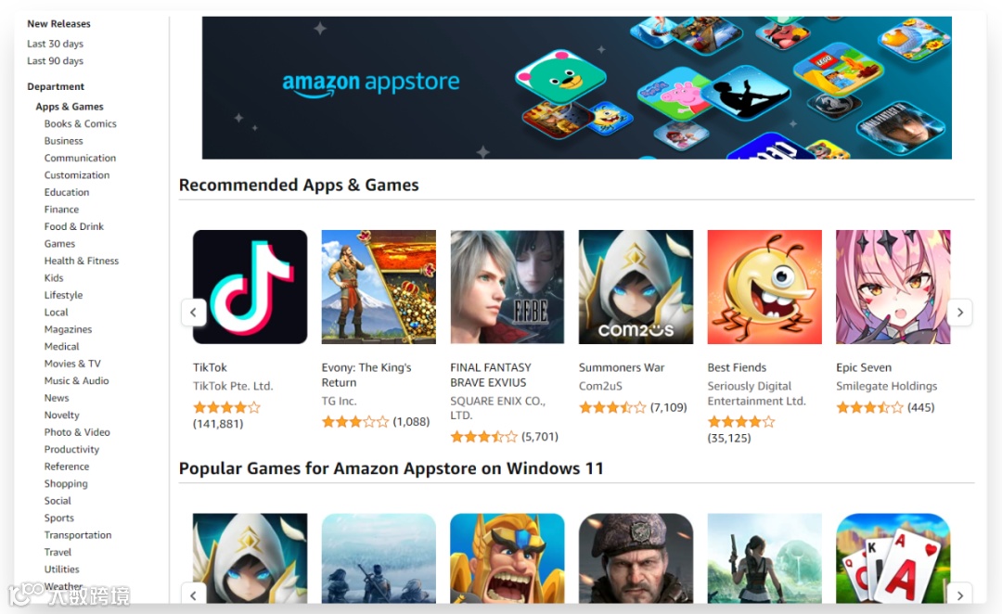Select the angry golden-helmet warrior game icon
The image size is (1002, 614).
point(507,558)
